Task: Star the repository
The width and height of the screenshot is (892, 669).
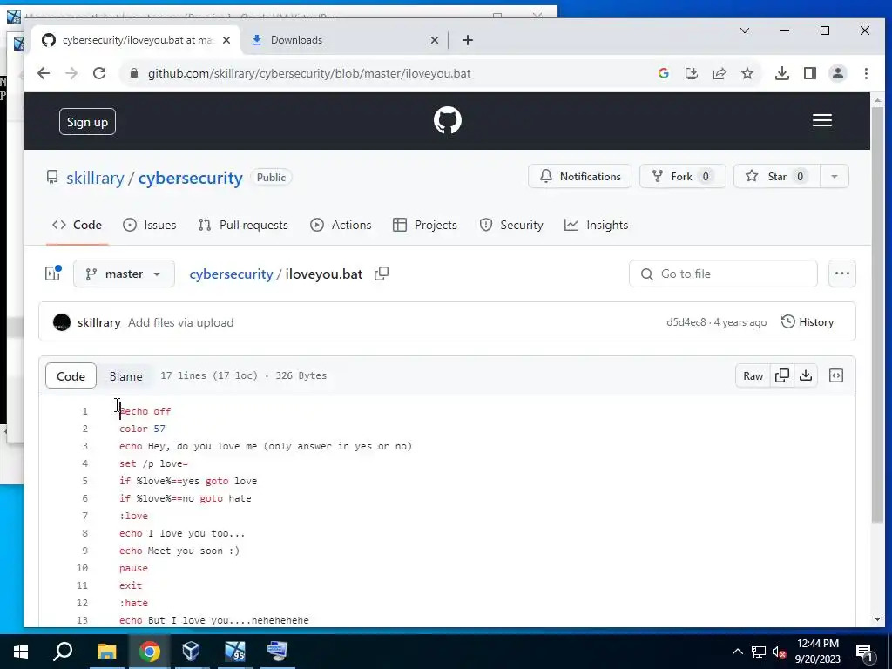Action: pos(777,176)
